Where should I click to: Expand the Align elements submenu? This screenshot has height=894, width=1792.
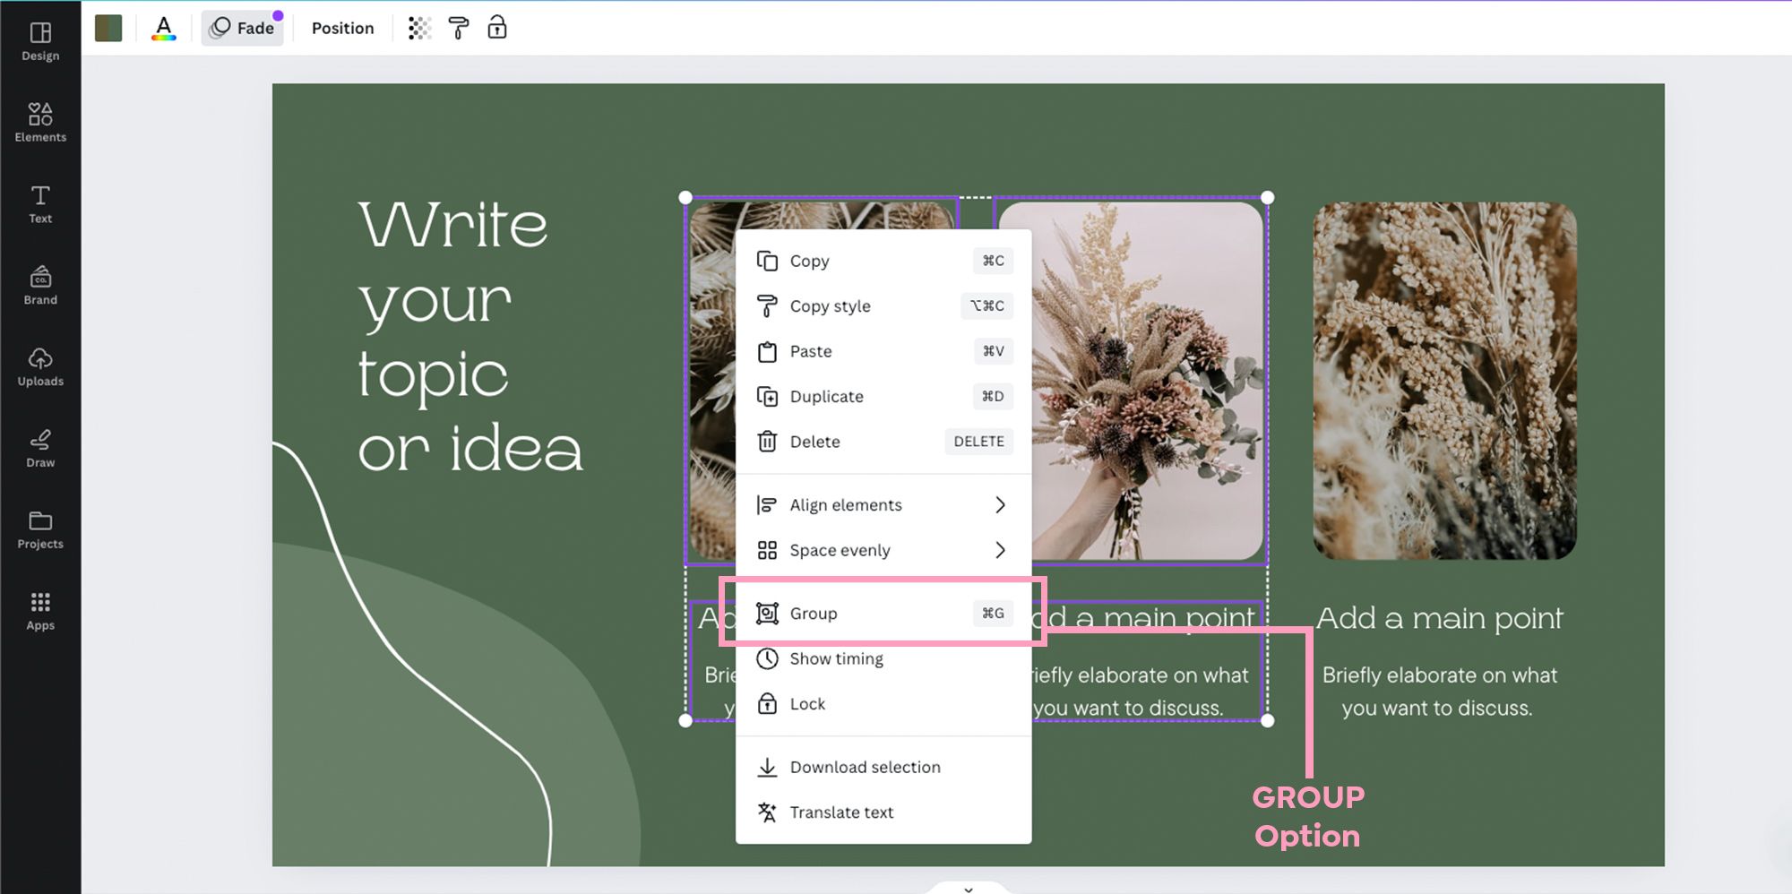[x=883, y=505]
